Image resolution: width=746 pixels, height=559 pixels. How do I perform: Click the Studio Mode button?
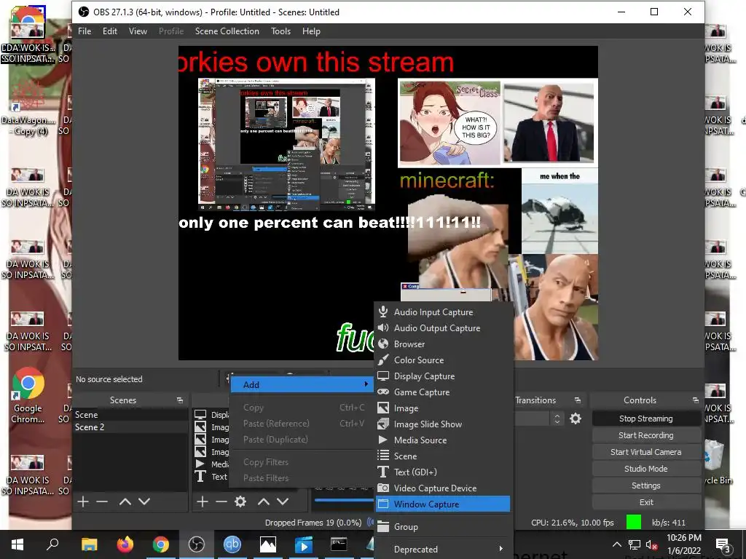[x=646, y=469]
